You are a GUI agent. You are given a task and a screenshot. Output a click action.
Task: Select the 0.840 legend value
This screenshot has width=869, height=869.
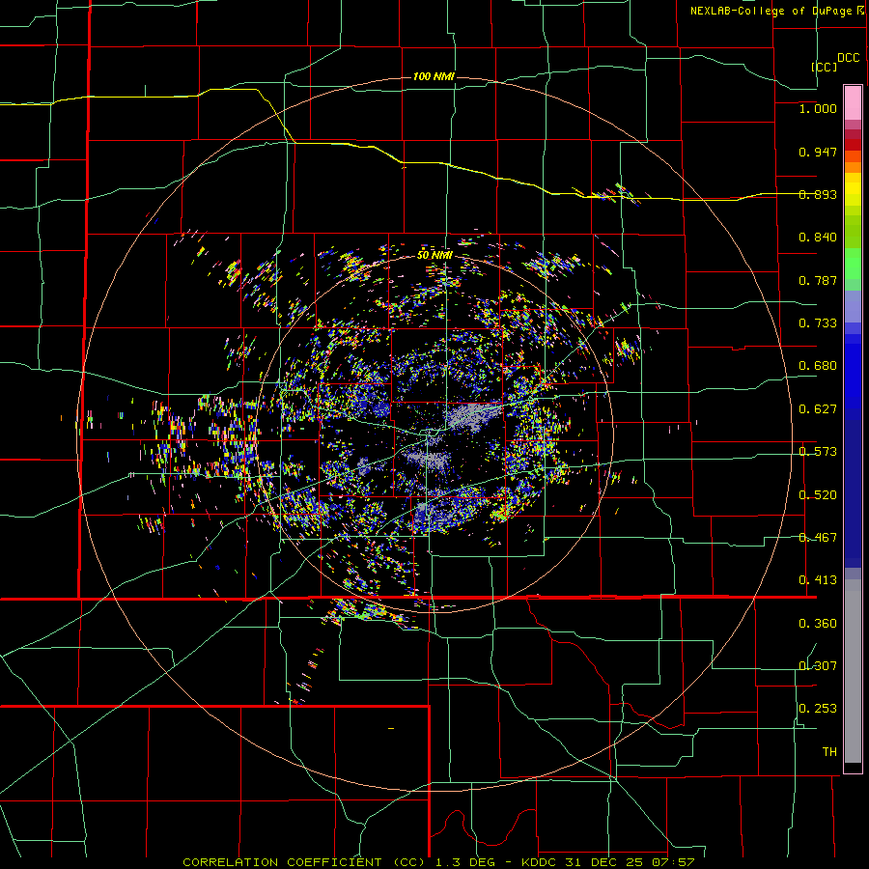pyautogui.click(x=818, y=238)
